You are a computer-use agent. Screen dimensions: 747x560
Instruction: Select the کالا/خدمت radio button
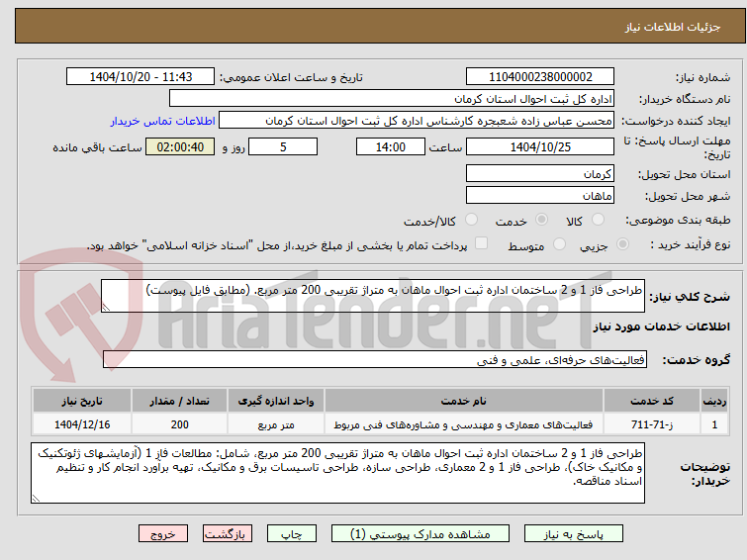[x=471, y=220]
